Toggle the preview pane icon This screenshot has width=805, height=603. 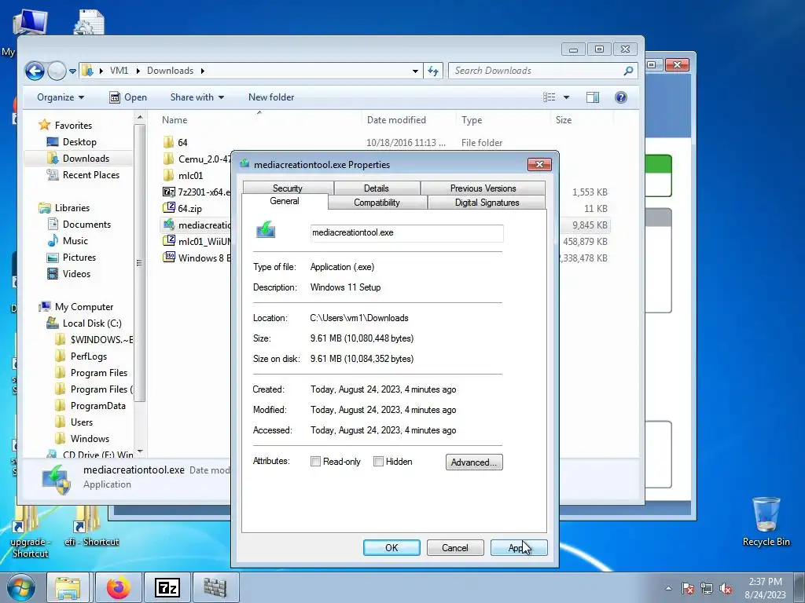tap(593, 97)
